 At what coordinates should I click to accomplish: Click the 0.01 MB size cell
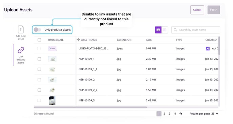(151, 49)
